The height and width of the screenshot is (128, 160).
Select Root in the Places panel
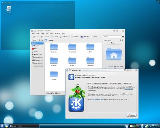coord(37,49)
